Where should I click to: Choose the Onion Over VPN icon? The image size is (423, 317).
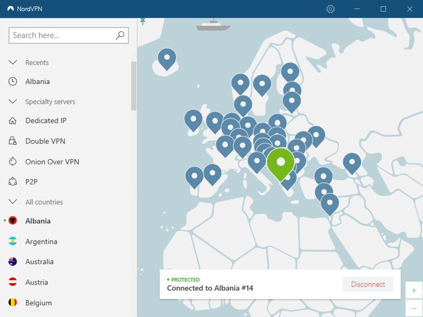click(13, 162)
